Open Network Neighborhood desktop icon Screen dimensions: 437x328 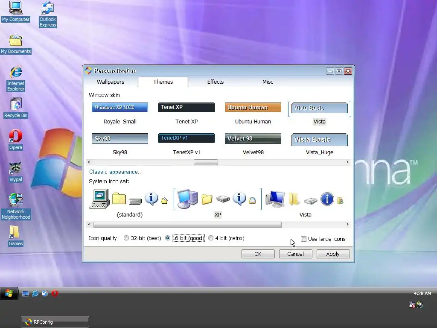pos(16,206)
